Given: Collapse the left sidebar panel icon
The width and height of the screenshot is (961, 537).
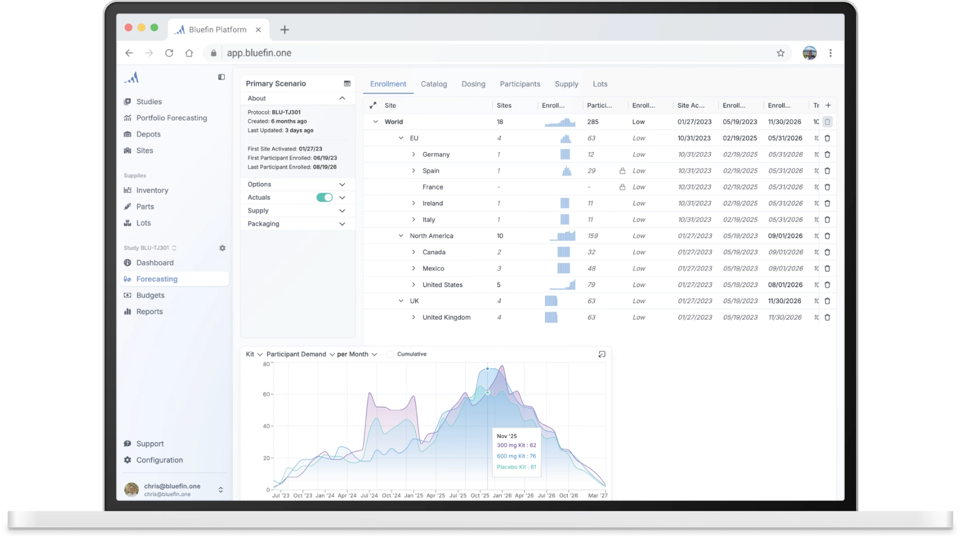Looking at the screenshot, I should pos(221,77).
